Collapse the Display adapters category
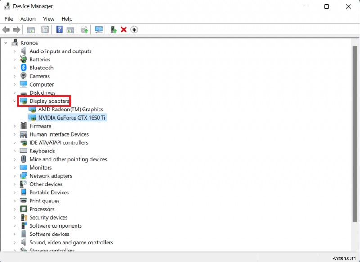The height and width of the screenshot is (262, 360). (14, 101)
